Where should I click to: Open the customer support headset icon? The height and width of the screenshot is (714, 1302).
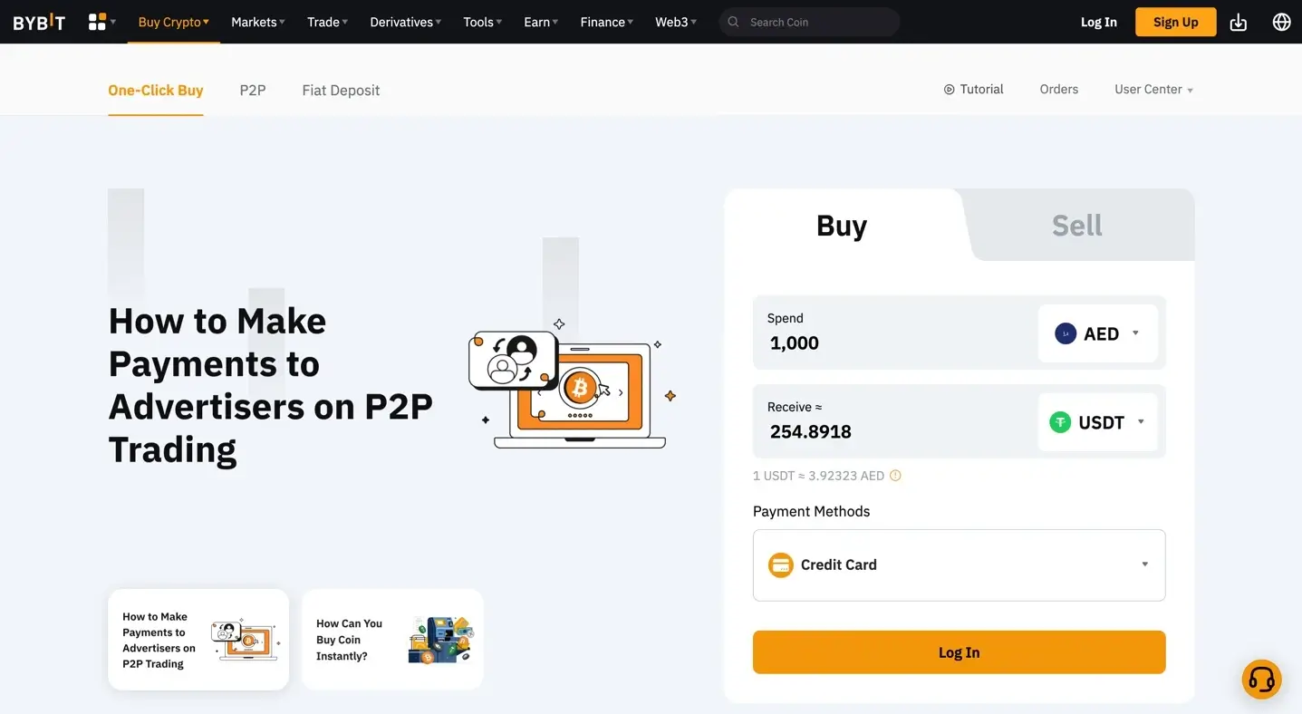[x=1261, y=679]
